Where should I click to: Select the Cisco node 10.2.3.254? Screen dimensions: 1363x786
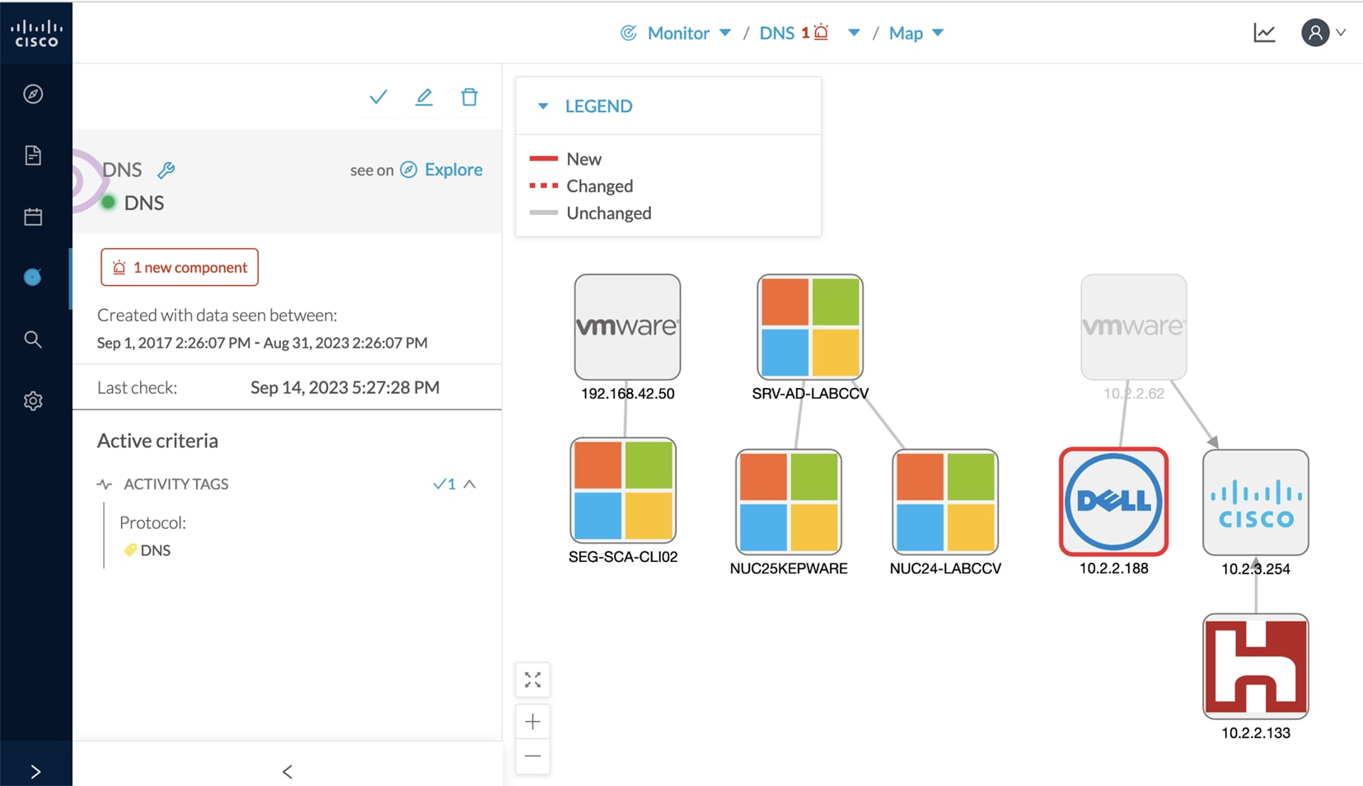1256,502
